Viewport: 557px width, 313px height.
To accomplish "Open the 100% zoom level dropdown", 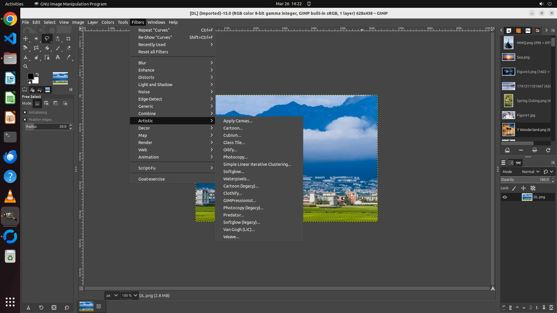I will 135,296.
